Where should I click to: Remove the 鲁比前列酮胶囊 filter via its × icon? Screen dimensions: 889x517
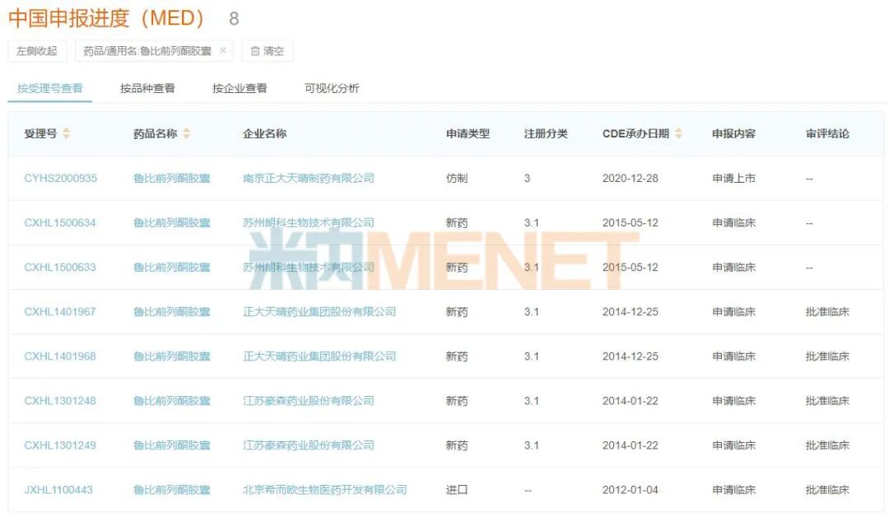222,50
